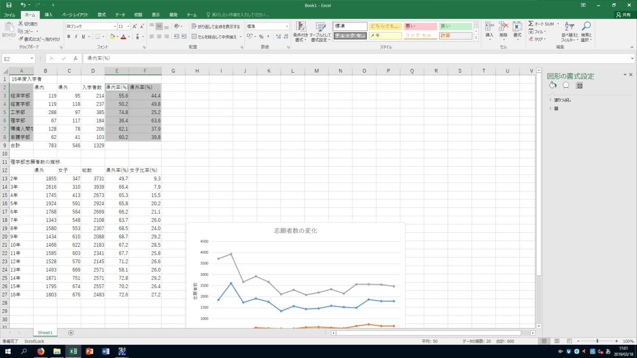This screenshot has width=637, height=358.
Task: Open the Delete cells (削除) menu
Action: [x=503, y=31]
